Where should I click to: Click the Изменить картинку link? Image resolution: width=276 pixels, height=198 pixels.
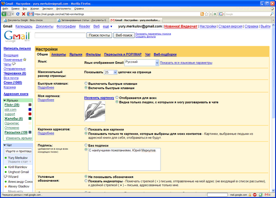click(x=99, y=98)
